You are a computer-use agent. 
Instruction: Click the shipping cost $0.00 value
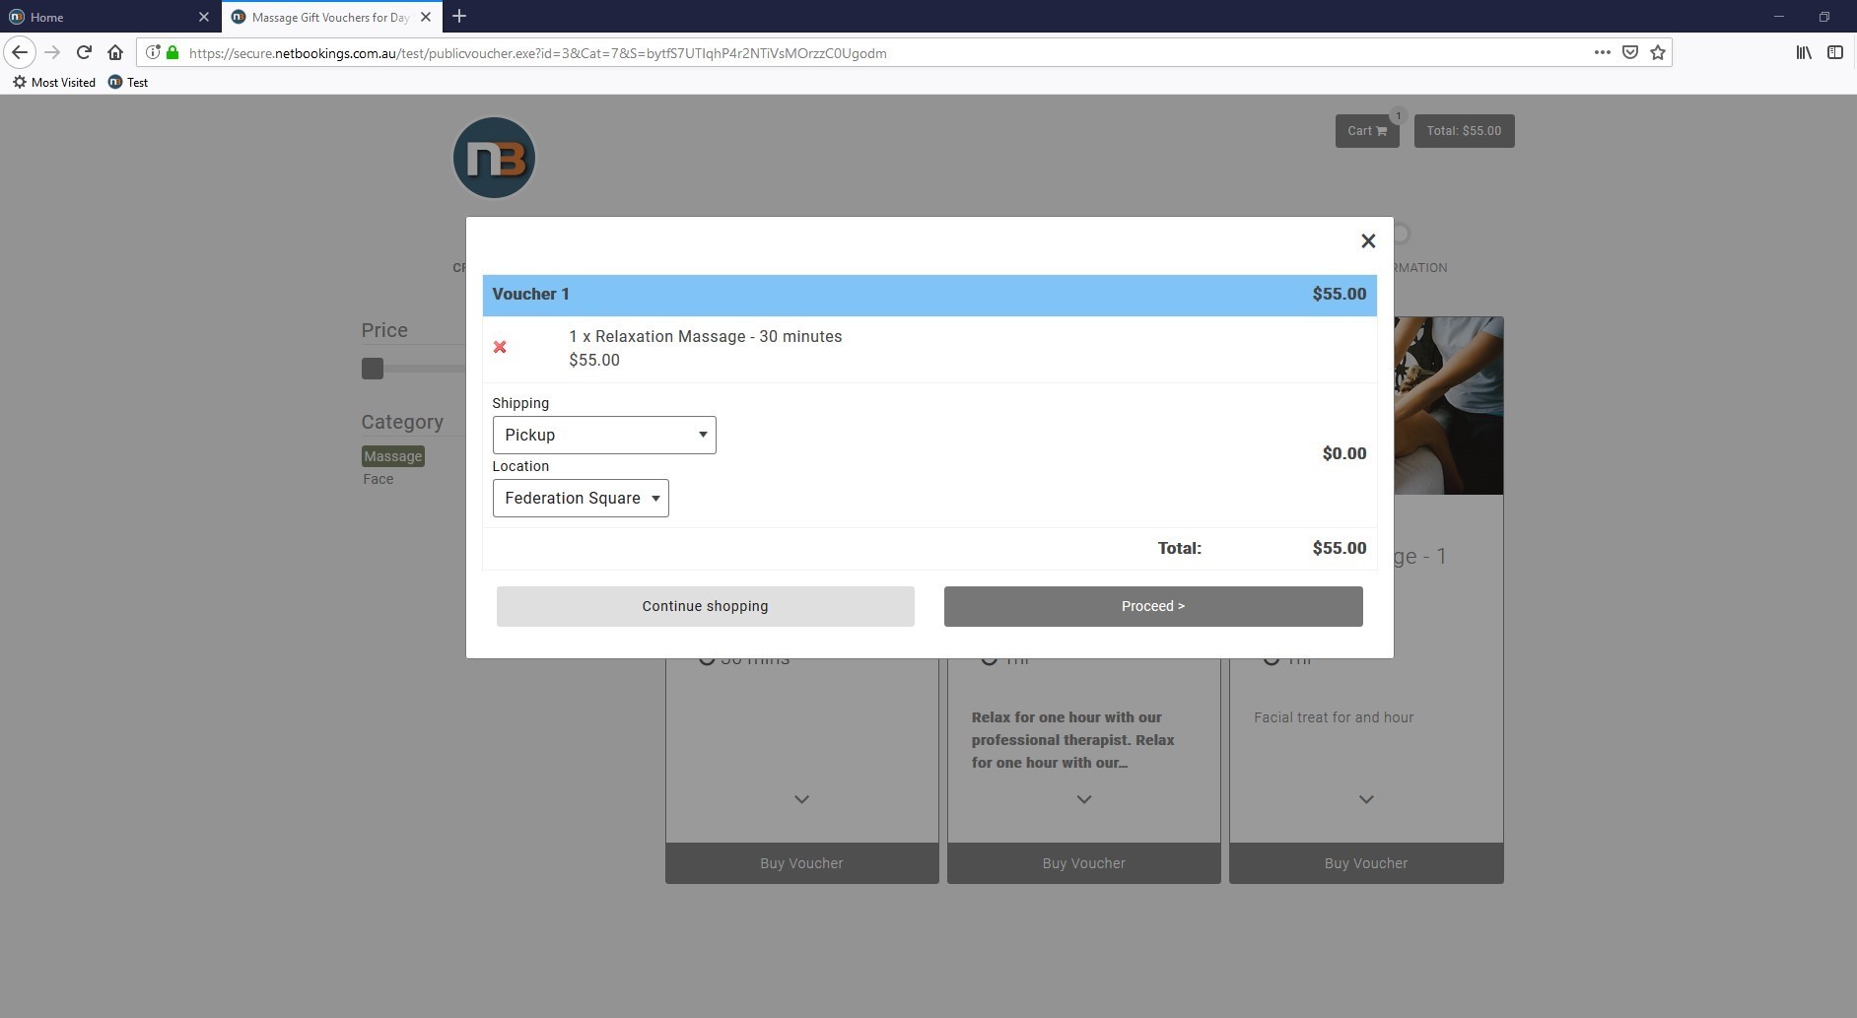[1344, 453]
